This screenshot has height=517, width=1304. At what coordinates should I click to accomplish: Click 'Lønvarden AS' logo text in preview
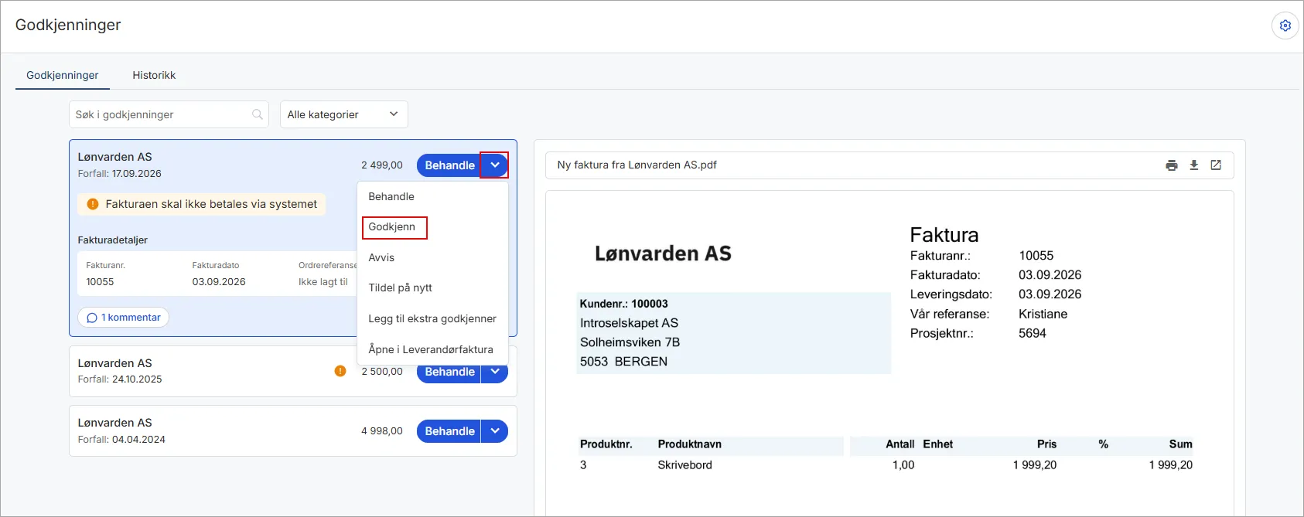click(x=663, y=253)
